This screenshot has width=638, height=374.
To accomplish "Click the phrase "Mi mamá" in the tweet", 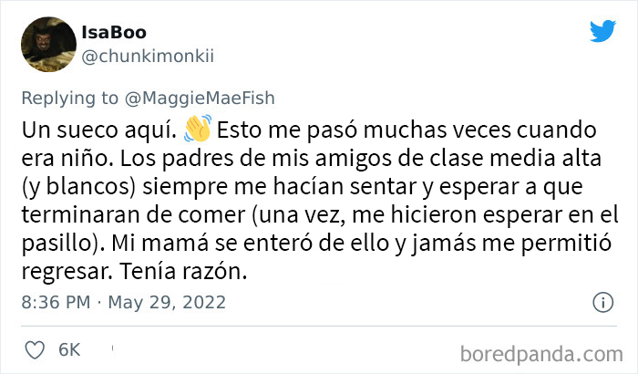I will click(159, 243).
